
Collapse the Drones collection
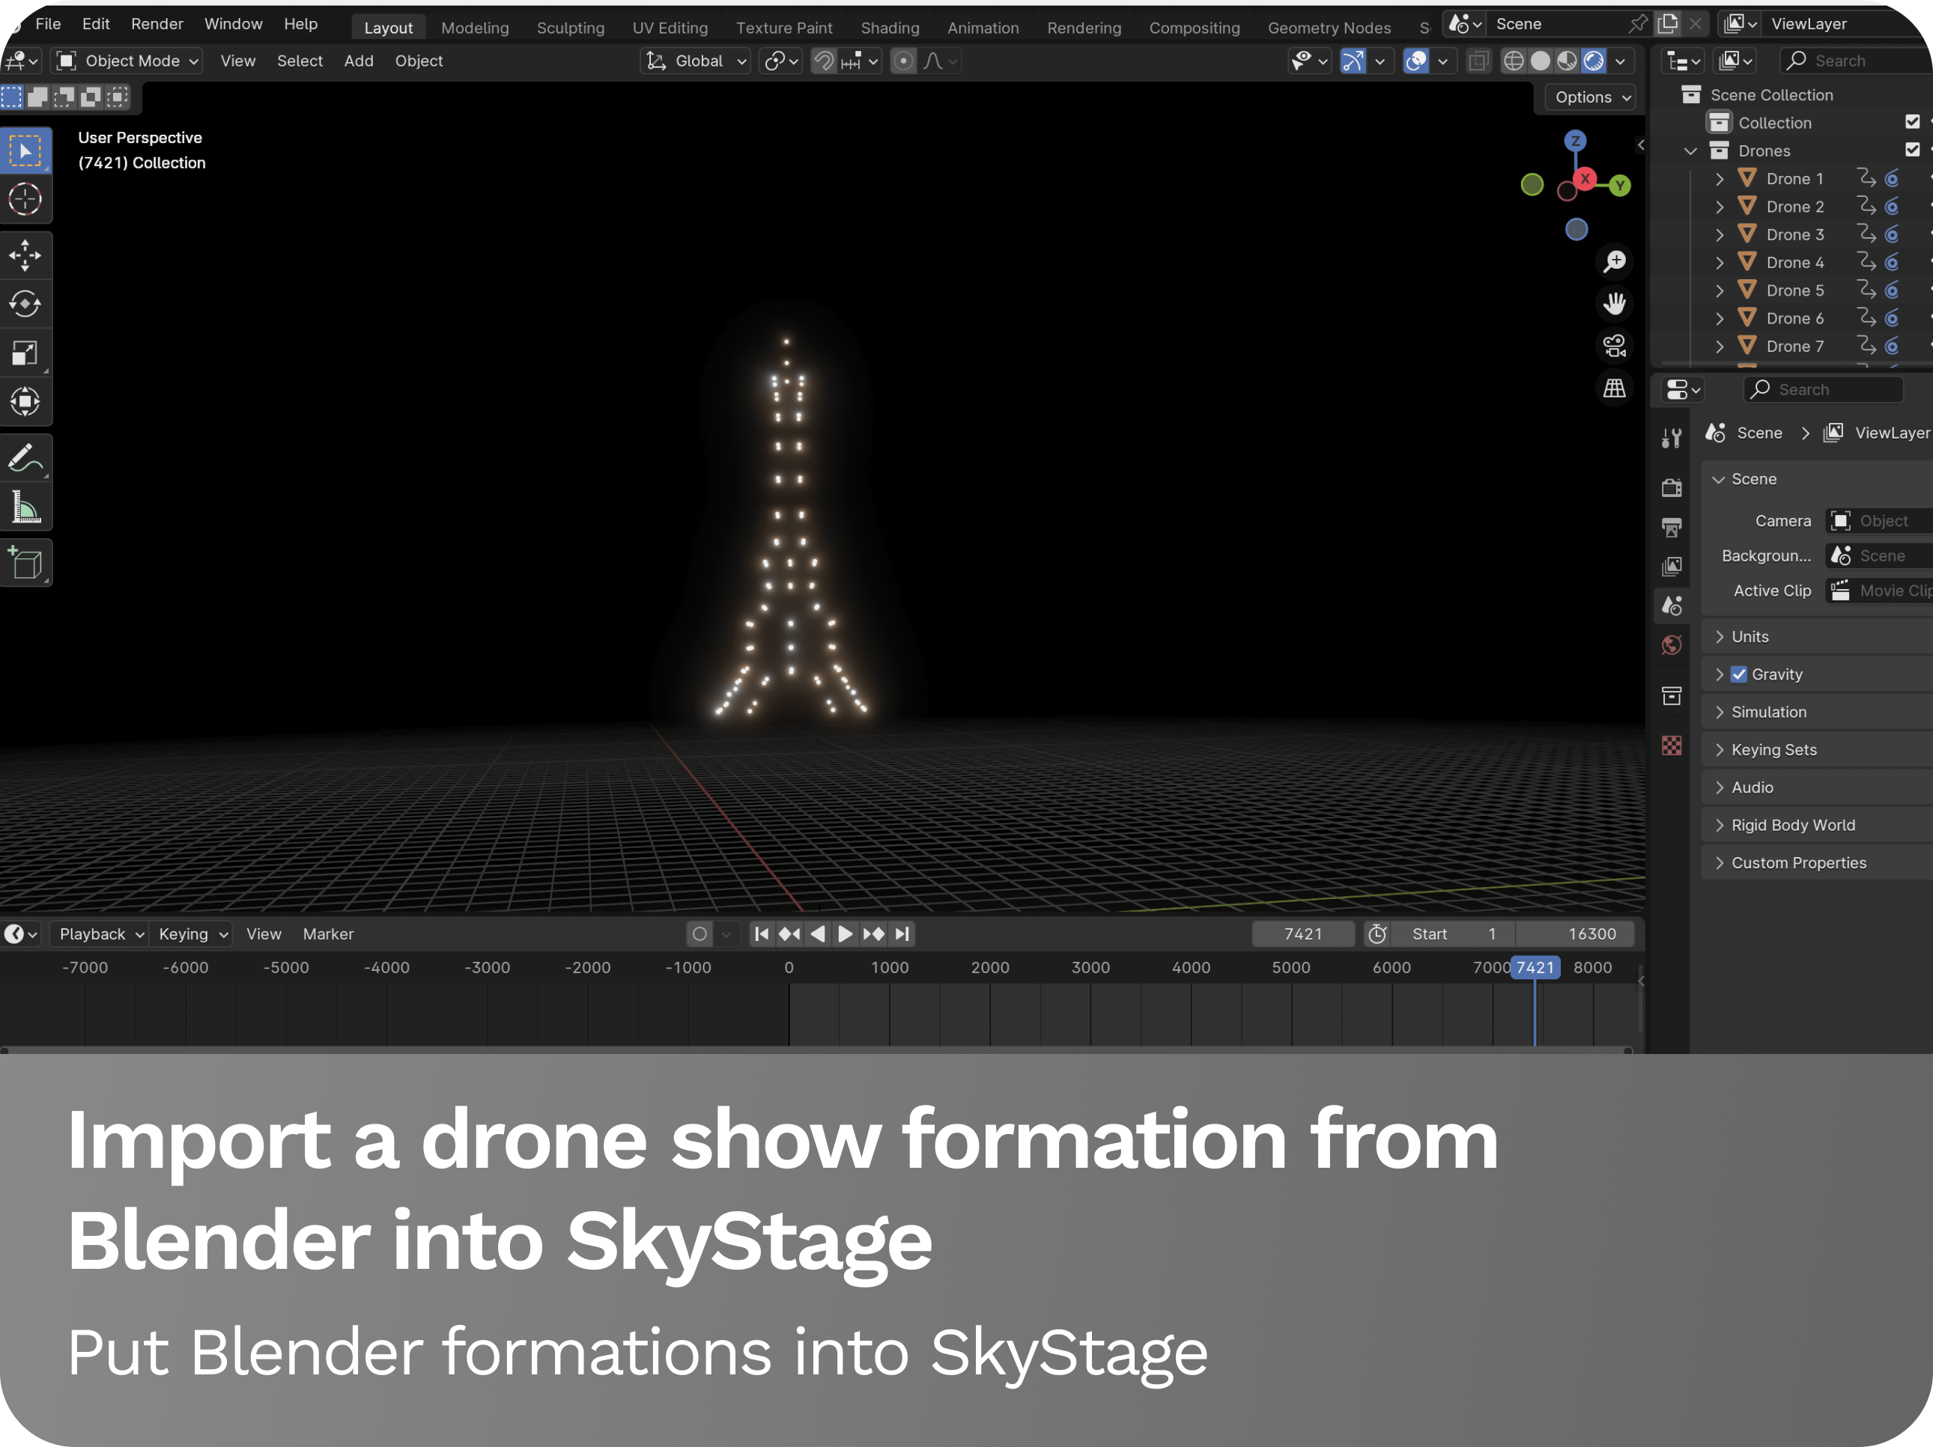pos(1691,151)
